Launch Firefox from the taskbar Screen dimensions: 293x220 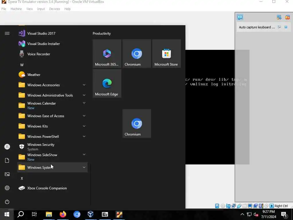63,214
